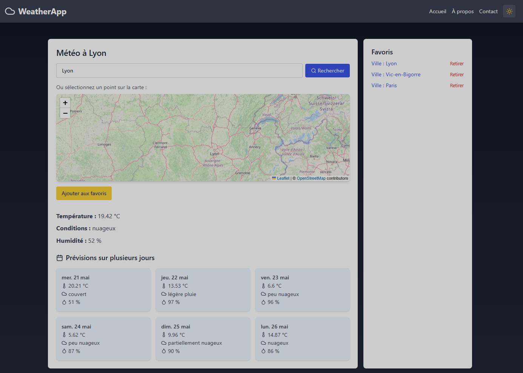
Task: Open the Contact page link
Action: point(488,11)
